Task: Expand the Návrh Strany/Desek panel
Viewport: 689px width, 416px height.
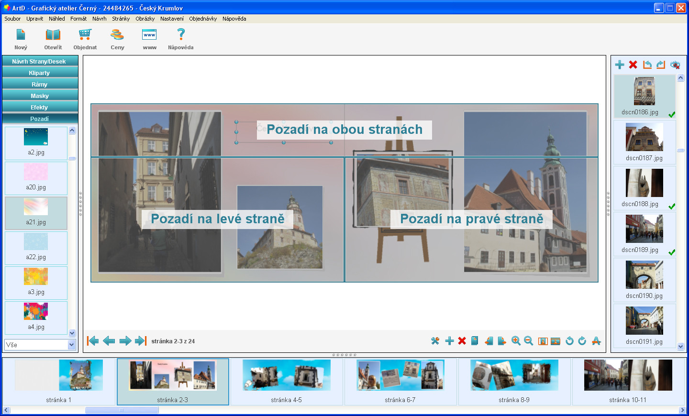Action: tap(40, 61)
